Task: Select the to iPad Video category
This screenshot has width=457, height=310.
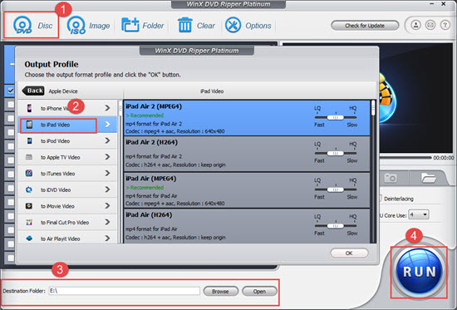Action: (x=67, y=125)
